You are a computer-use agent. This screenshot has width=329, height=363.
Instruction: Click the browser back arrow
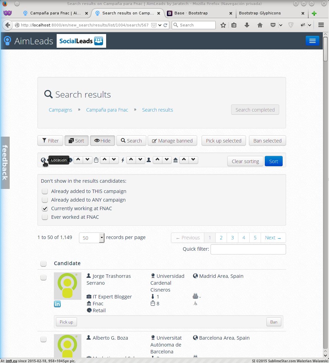pos(8,25)
